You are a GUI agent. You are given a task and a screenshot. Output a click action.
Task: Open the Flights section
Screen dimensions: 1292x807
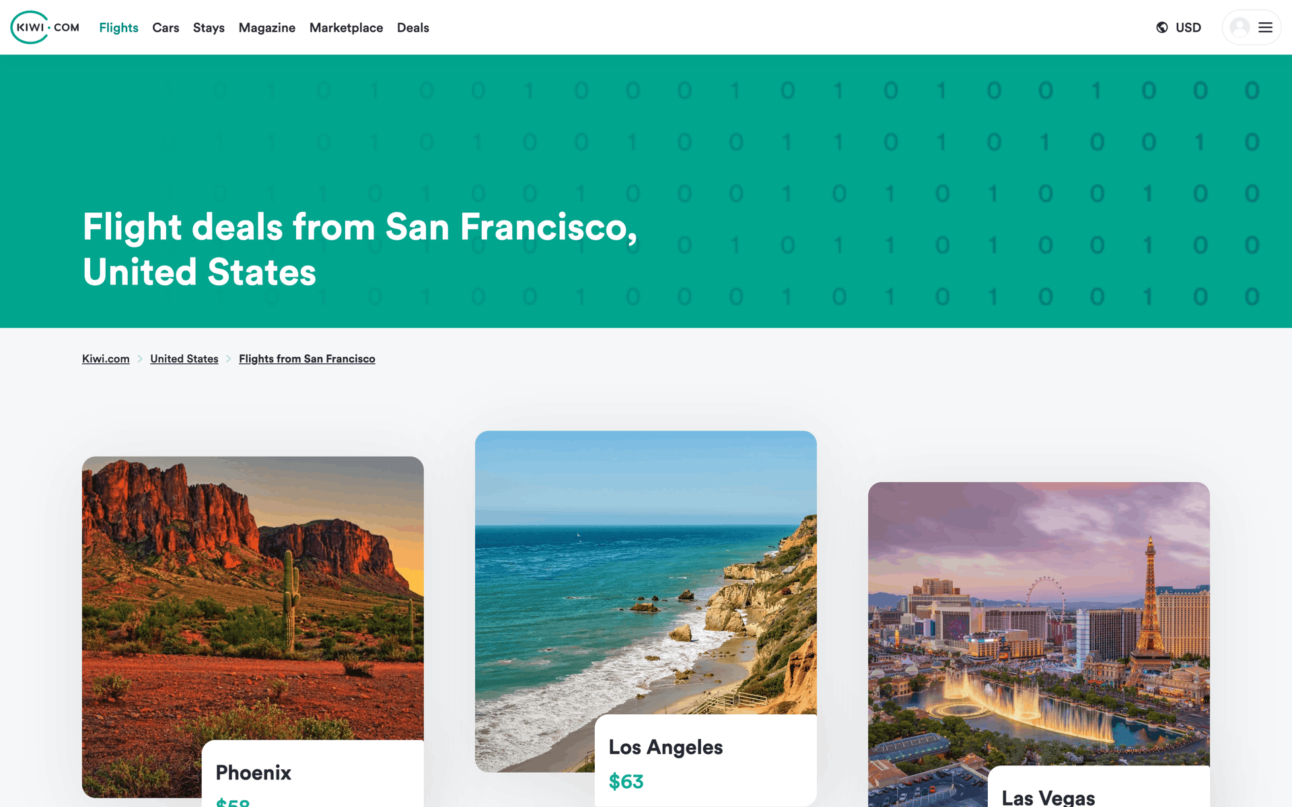point(118,28)
